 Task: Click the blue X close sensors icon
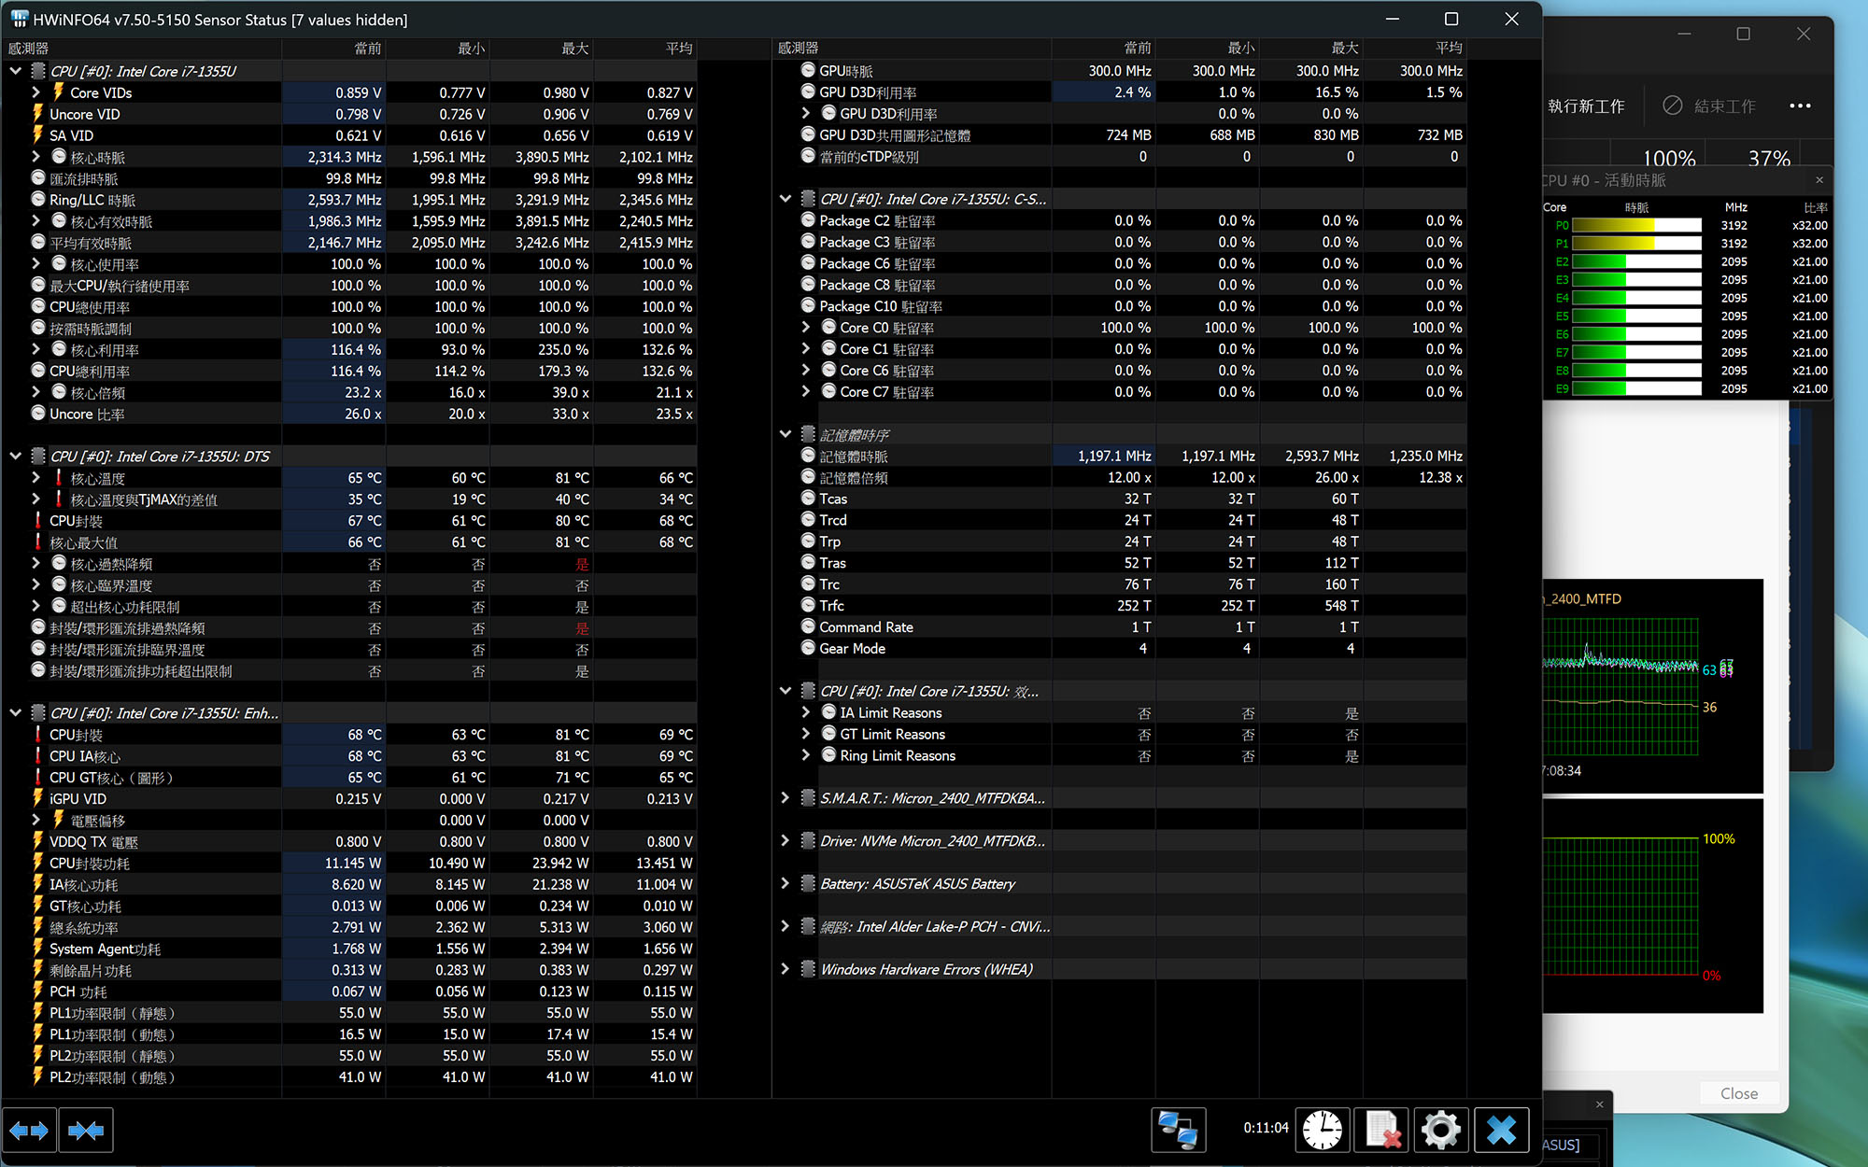pyautogui.click(x=1501, y=1131)
